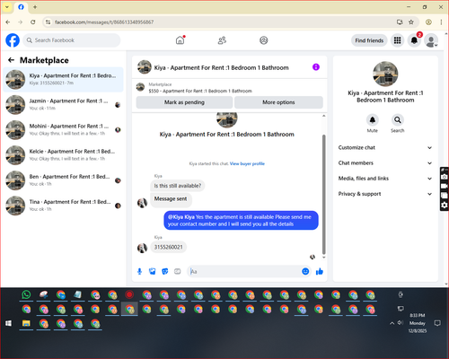
Task: Click More options button
Action: [x=278, y=102]
